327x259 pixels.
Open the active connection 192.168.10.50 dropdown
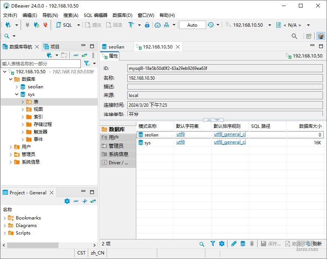(270, 25)
